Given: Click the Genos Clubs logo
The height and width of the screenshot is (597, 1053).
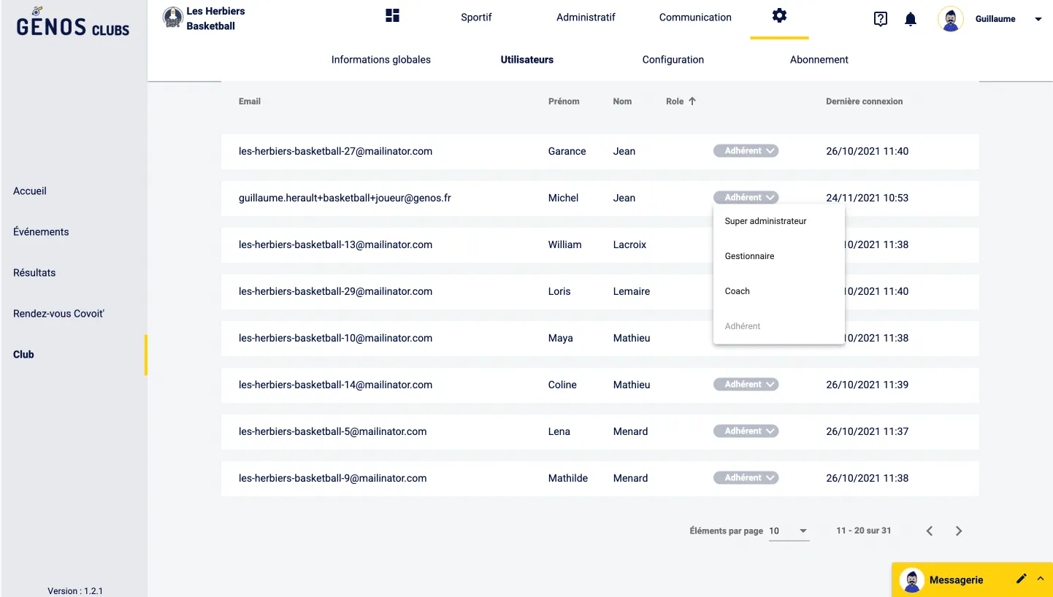Looking at the screenshot, I should tap(72, 23).
